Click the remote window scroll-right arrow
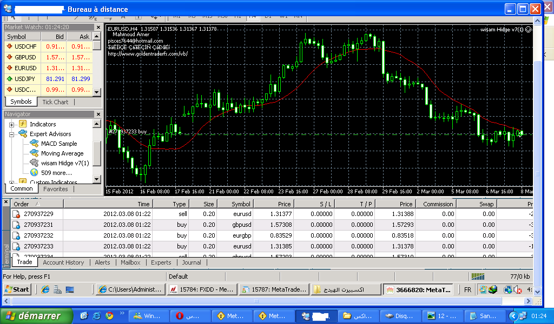The width and height of the screenshot is (554, 324). 528,301
